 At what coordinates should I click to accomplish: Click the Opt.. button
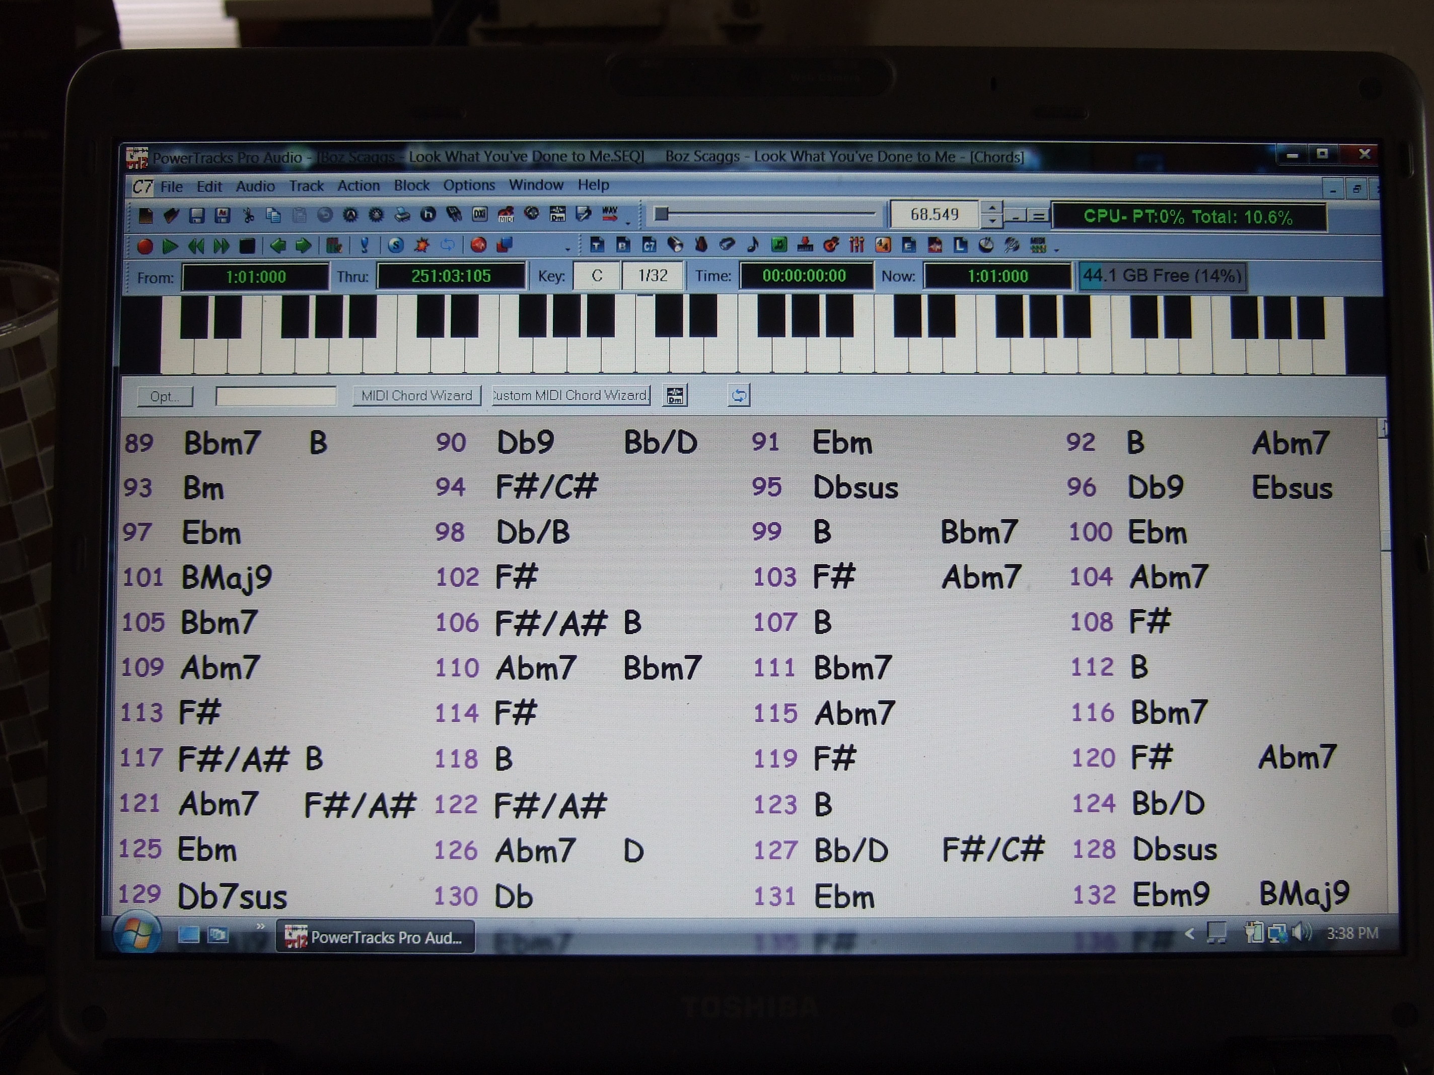pos(165,397)
